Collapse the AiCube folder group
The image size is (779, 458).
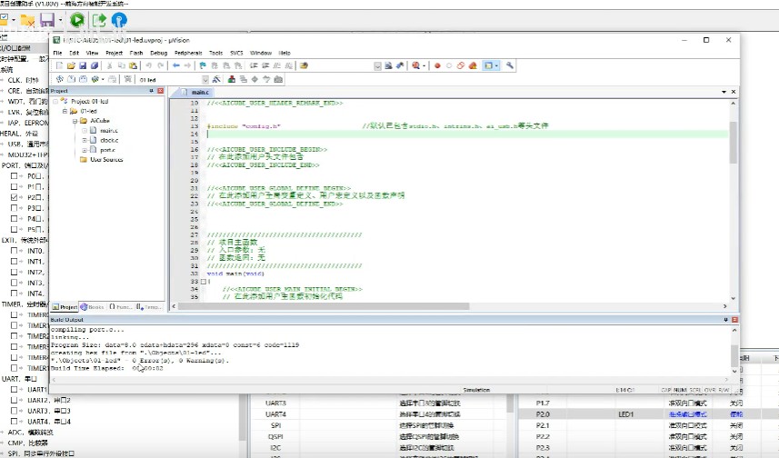click(x=73, y=121)
